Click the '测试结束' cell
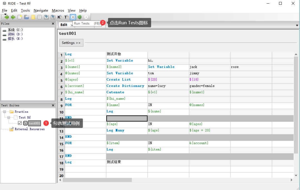The image size is (300, 190). click(127, 163)
